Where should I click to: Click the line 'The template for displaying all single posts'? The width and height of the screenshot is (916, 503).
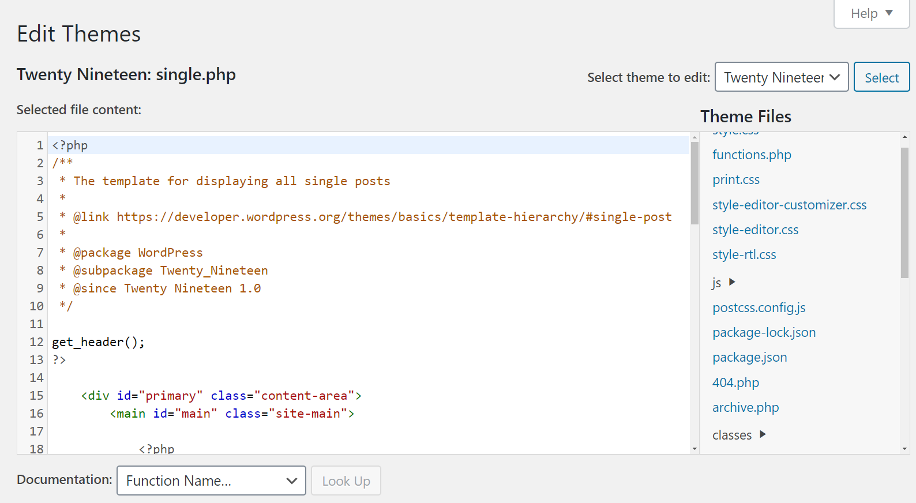coord(225,181)
